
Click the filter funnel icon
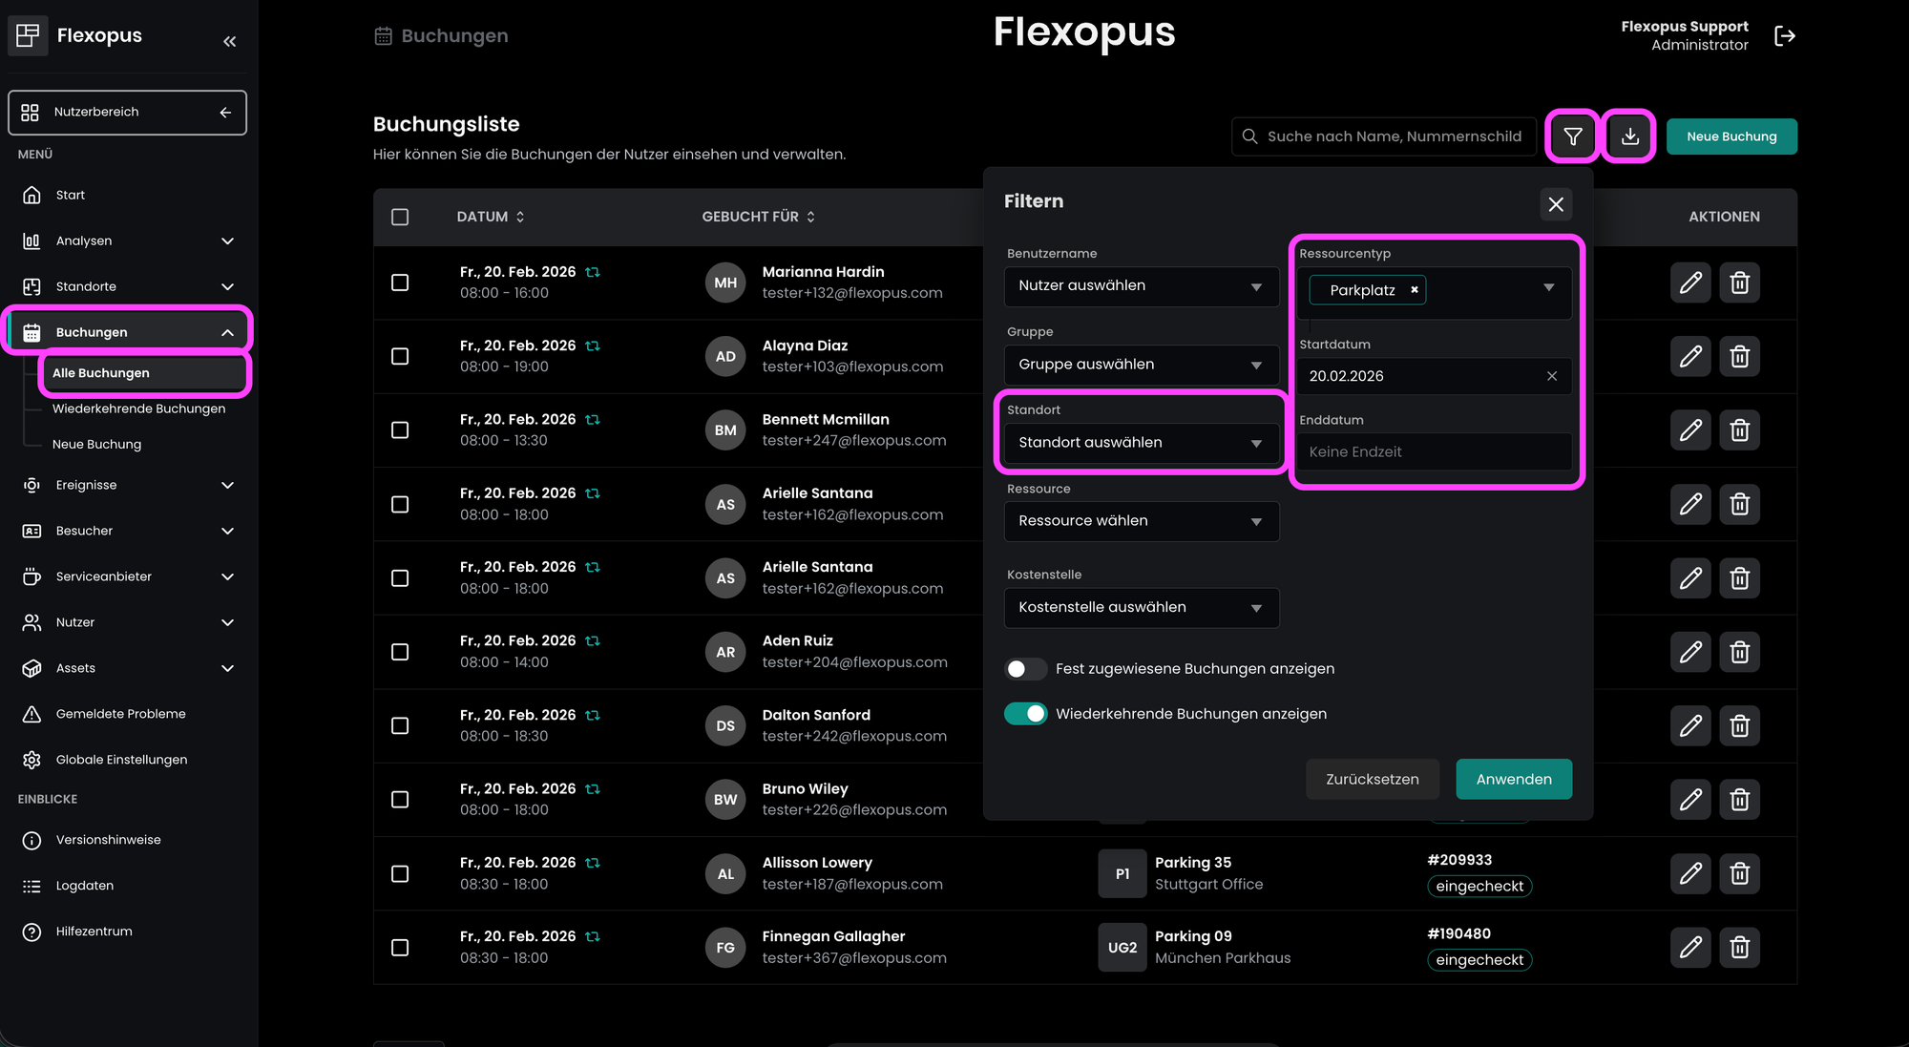tap(1572, 136)
